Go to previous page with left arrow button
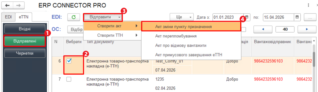The image size is (318, 92). (x=263, y=29)
